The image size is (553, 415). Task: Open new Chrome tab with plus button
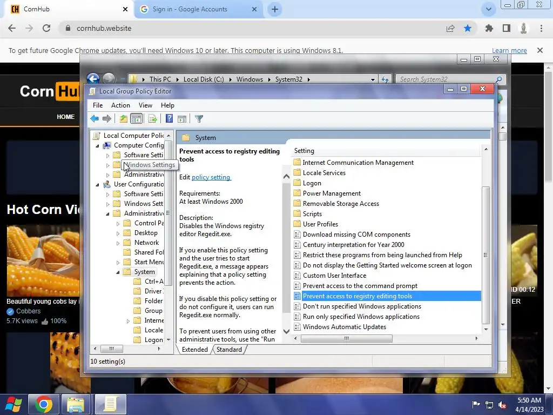[275, 9]
